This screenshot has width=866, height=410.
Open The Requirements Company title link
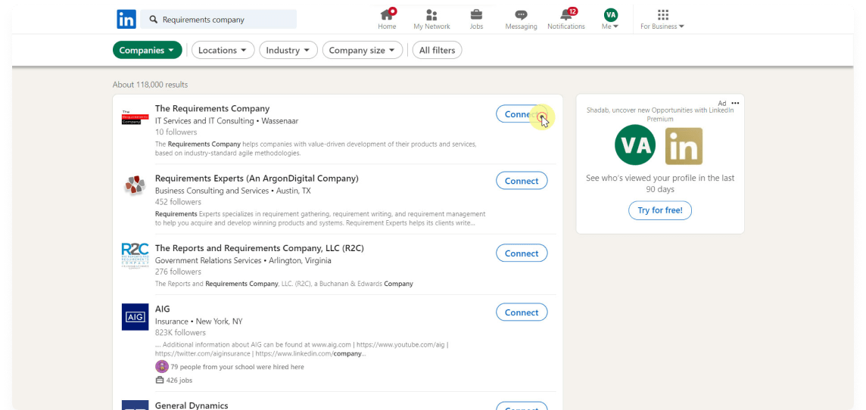click(x=212, y=109)
